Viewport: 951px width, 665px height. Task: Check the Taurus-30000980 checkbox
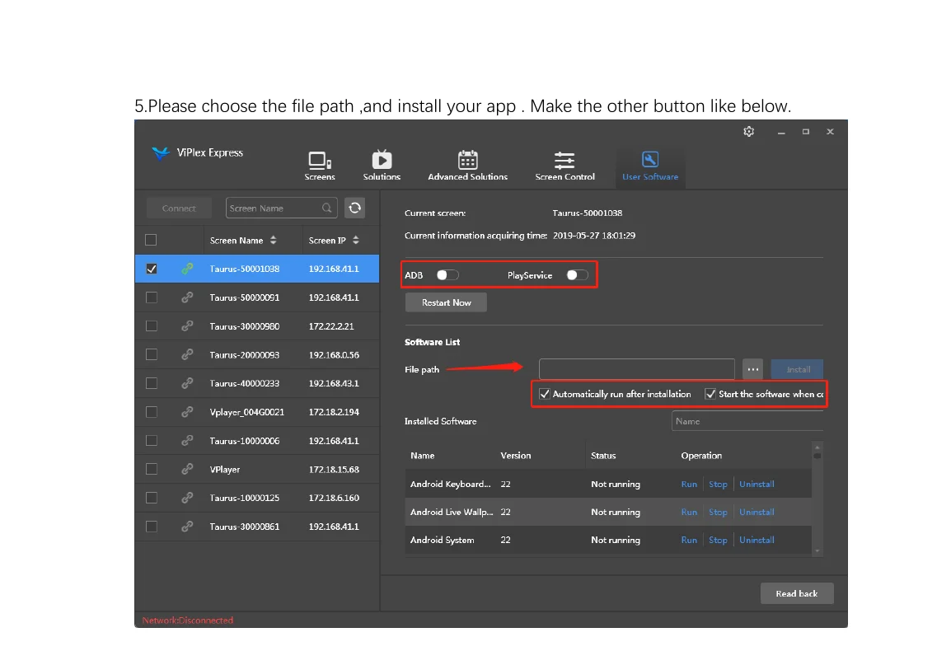[x=152, y=326]
